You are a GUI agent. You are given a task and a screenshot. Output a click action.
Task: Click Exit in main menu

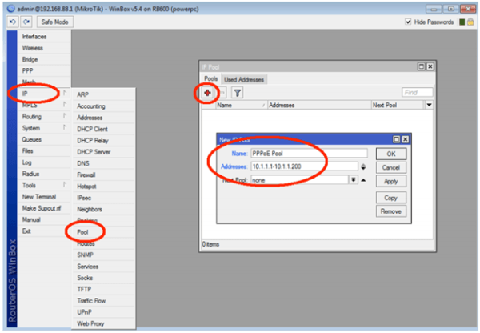[44, 231]
